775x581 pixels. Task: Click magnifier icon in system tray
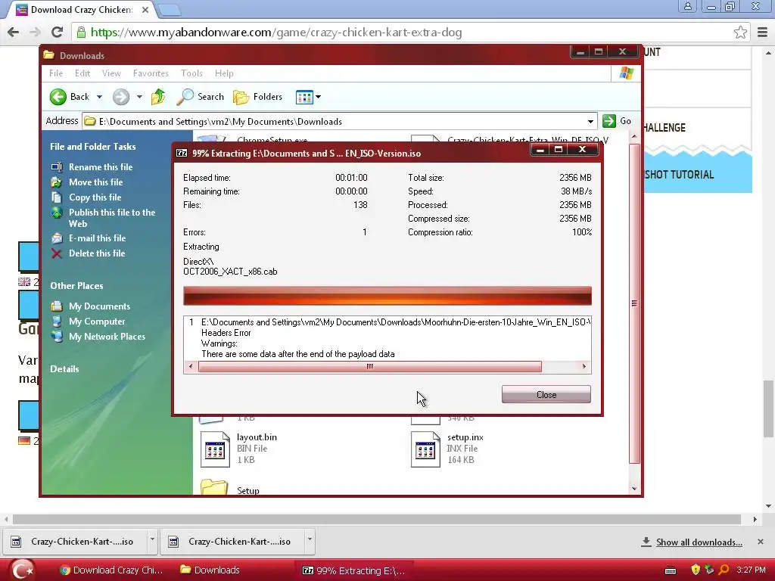tap(724, 570)
